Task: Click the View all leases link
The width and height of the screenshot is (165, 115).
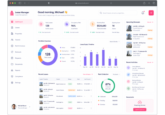Action: click(88, 74)
